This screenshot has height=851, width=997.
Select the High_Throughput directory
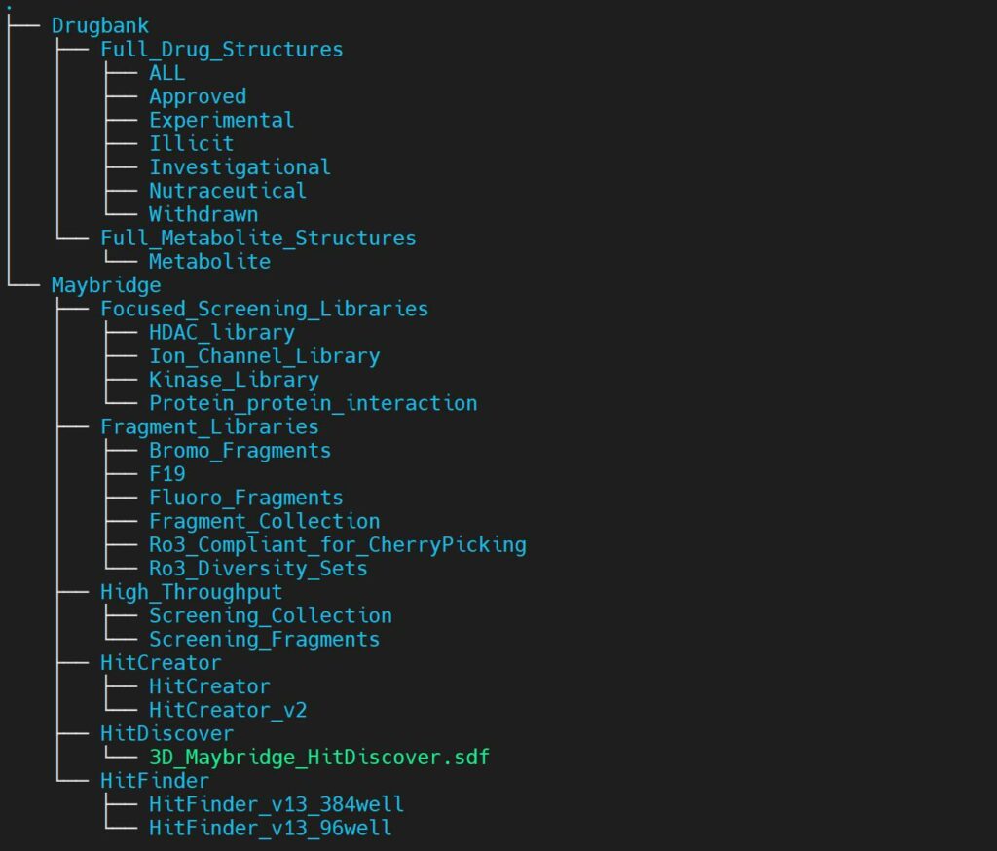[191, 592]
